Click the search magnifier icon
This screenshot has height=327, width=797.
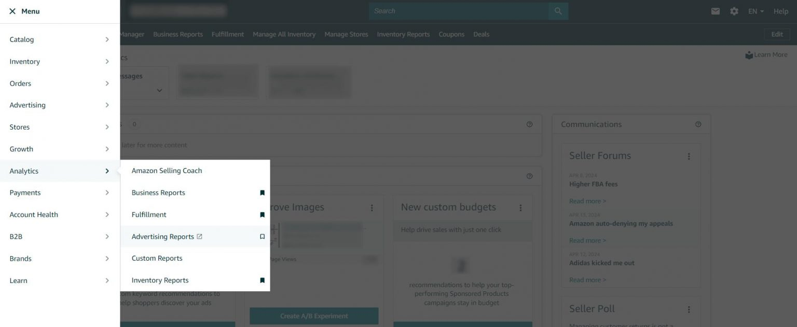tap(558, 11)
